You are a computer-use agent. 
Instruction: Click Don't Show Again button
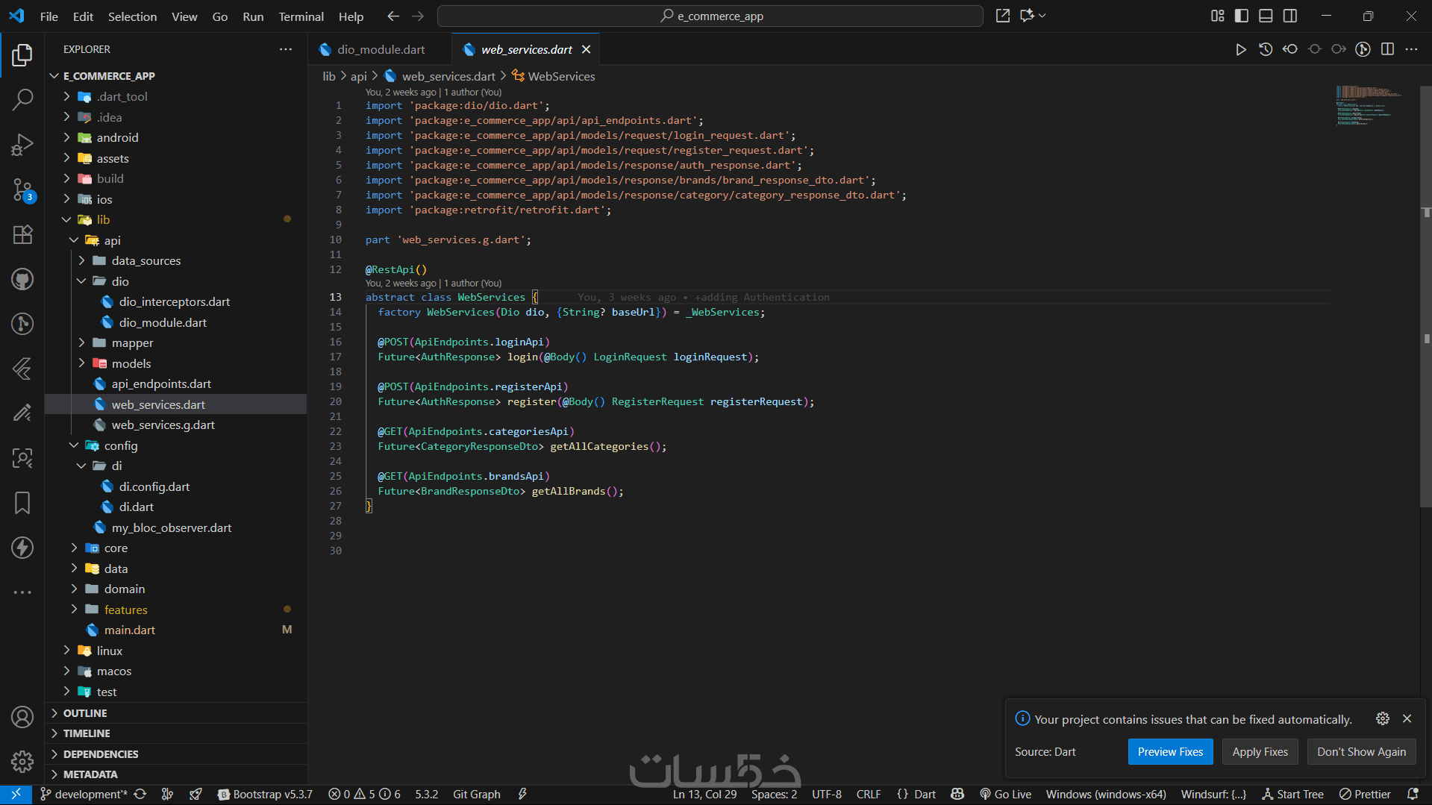(1361, 752)
